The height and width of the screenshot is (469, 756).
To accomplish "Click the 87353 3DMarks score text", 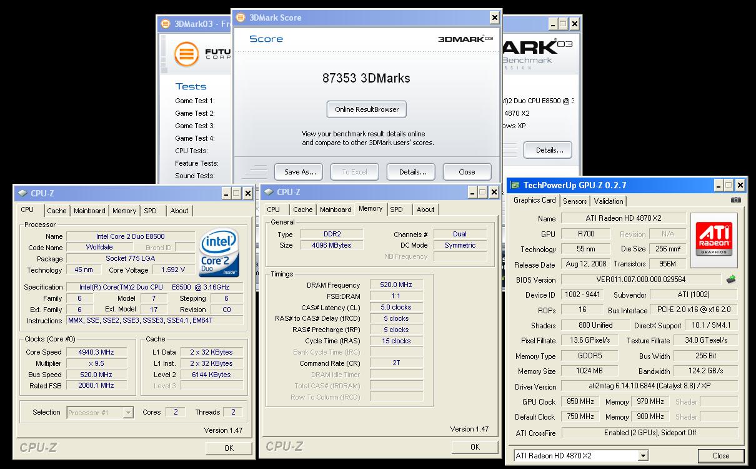I will click(366, 78).
